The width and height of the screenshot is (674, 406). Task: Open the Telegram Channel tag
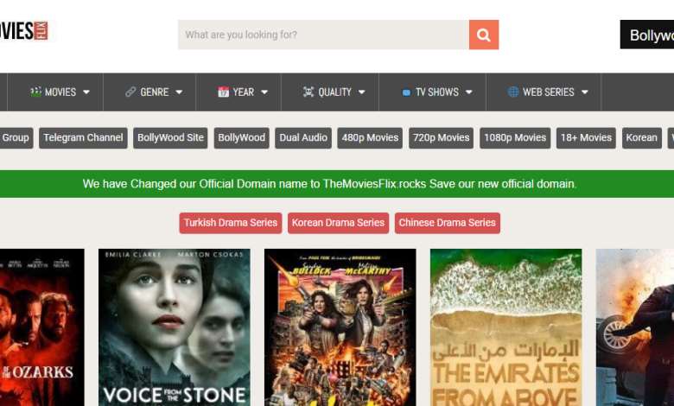[83, 138]
